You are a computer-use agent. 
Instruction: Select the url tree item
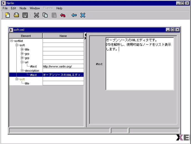[27, 62]
